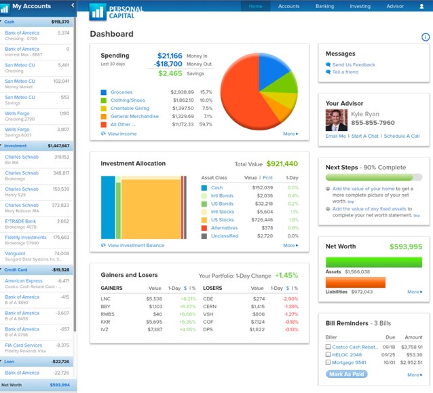Open the Investing tab
Viewport: 433px width, 393px height.
point(360,6)
